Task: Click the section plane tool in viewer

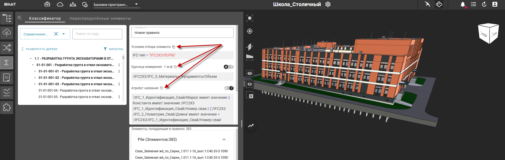Action: (249, 47)
